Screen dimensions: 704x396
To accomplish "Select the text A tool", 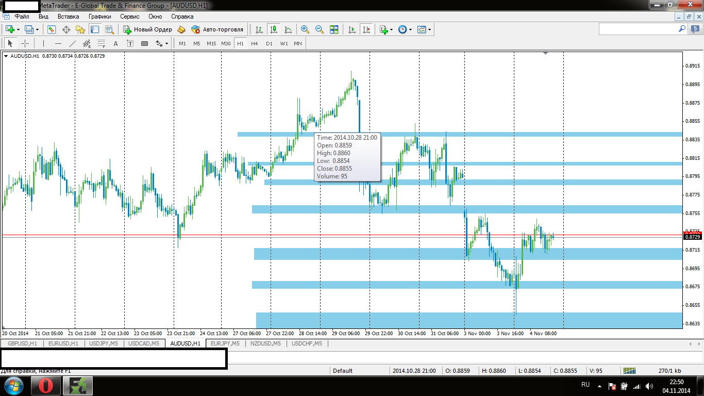I will tap(115, 43).
